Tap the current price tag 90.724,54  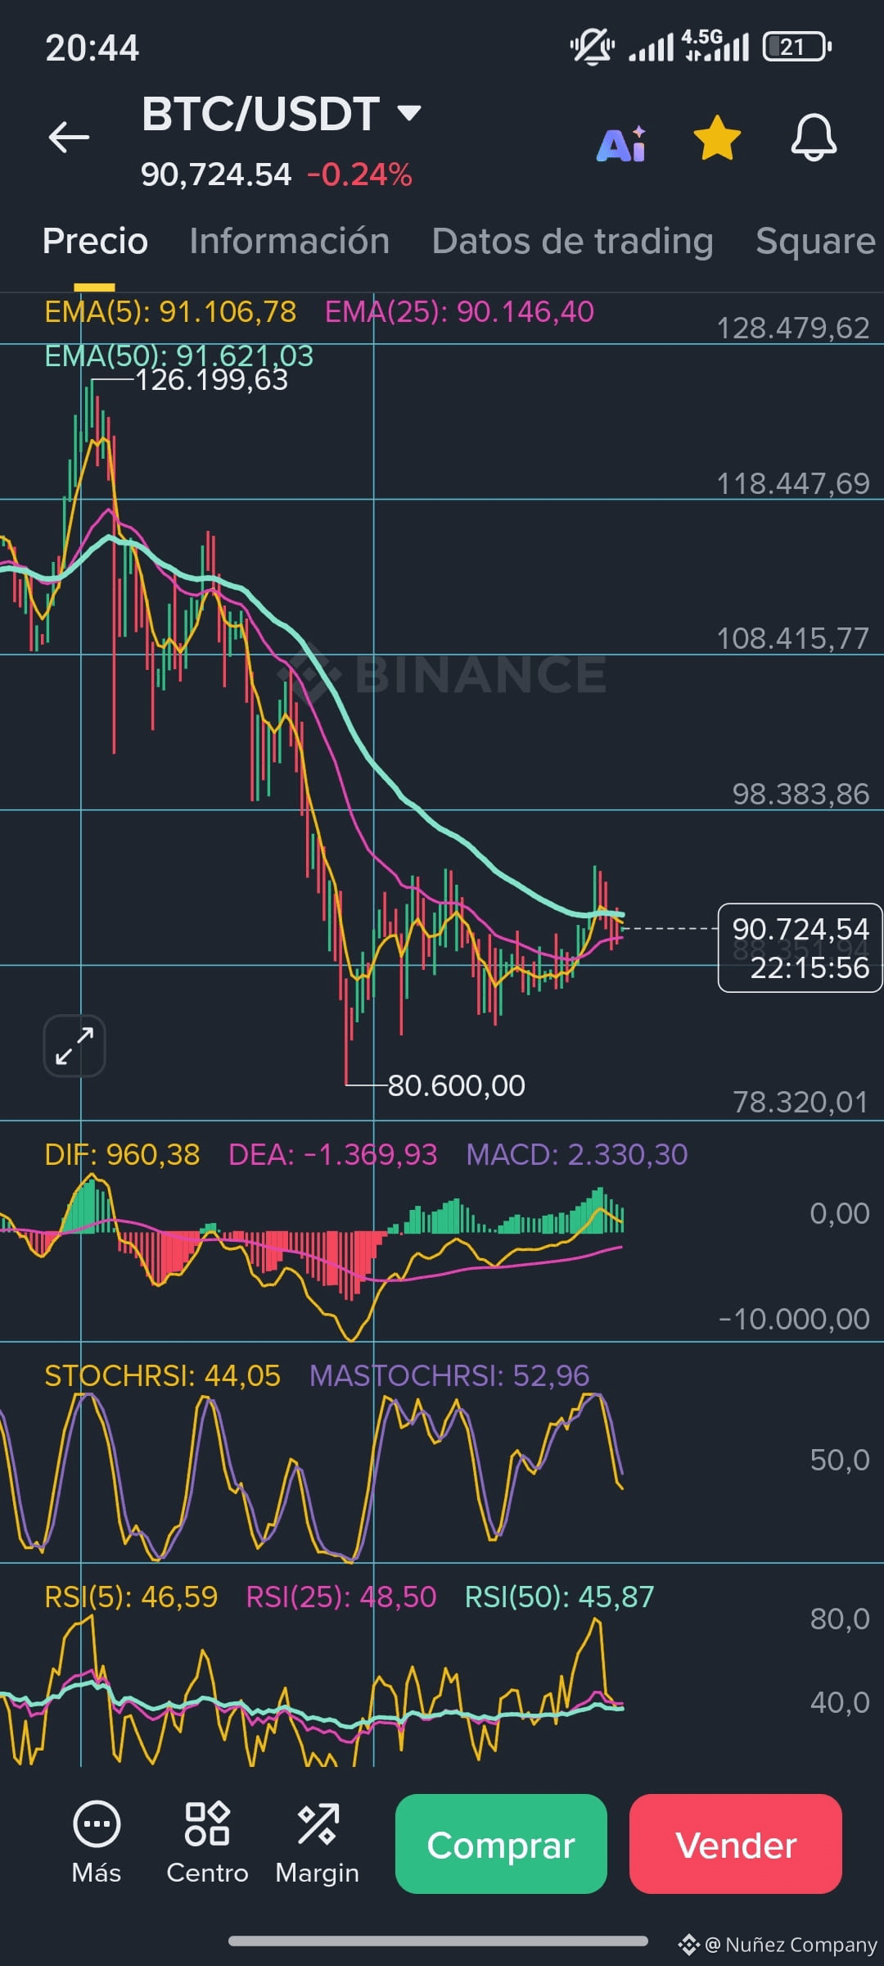[800, 948]
